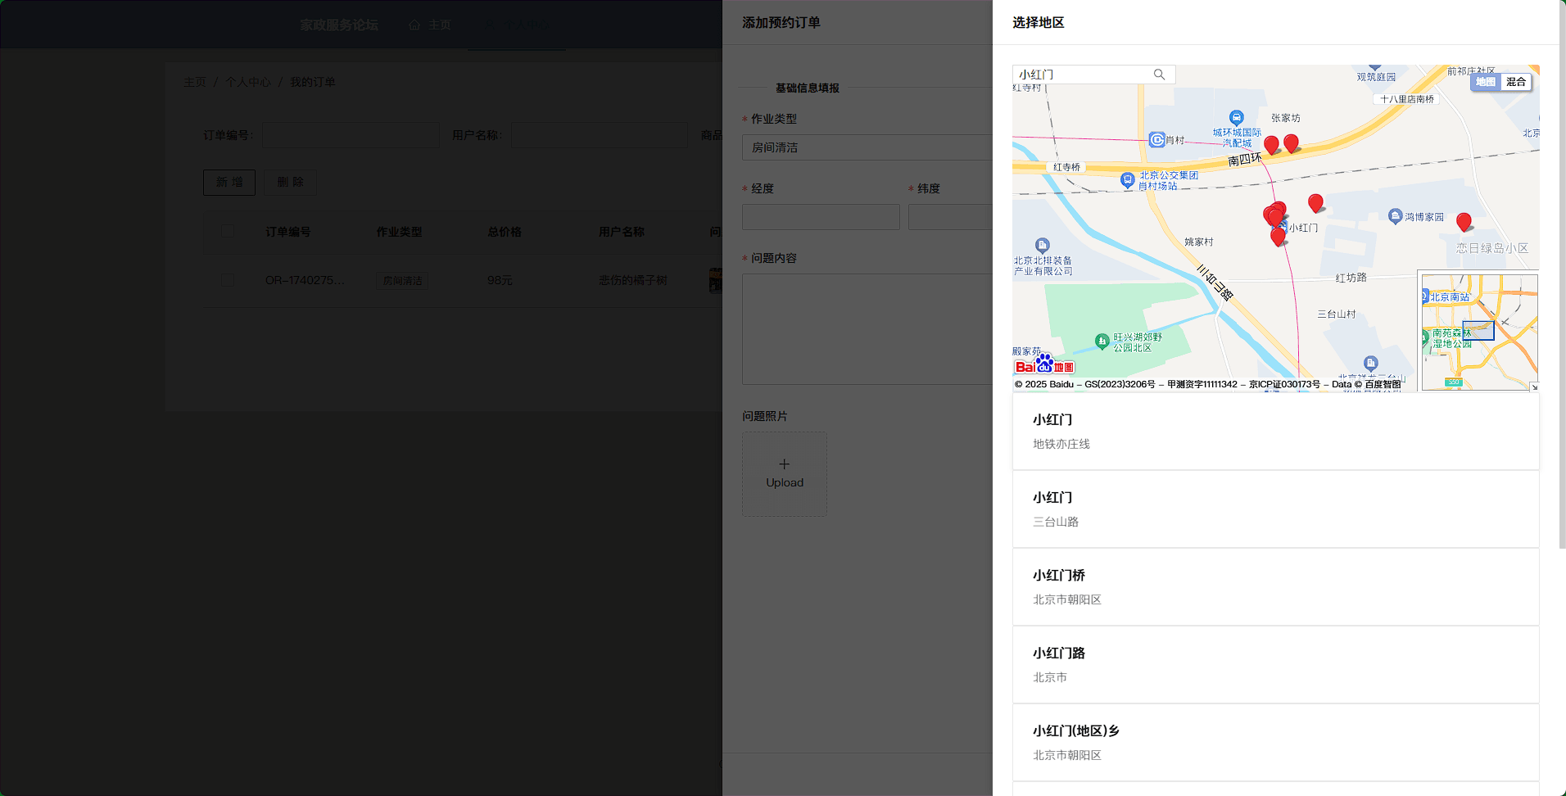Click the 十八里店南桥 label on map
Viewport: 1566px width, 796px height.
click(x=1407, y=99)
